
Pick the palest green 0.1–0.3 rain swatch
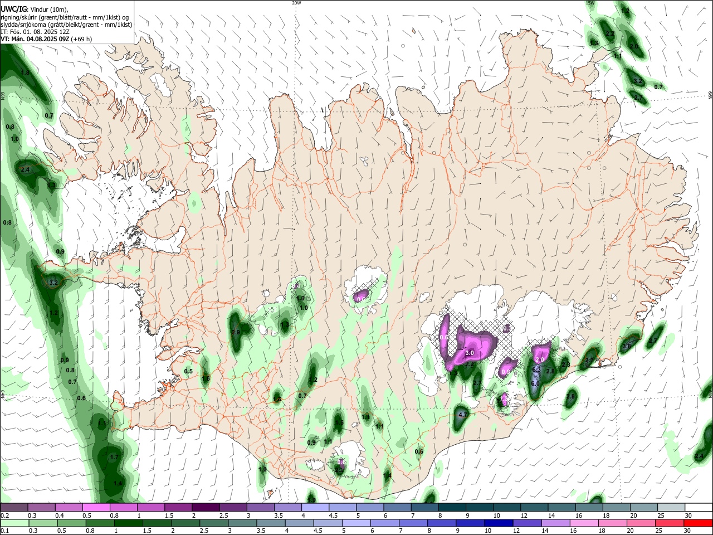coord(14,523)
